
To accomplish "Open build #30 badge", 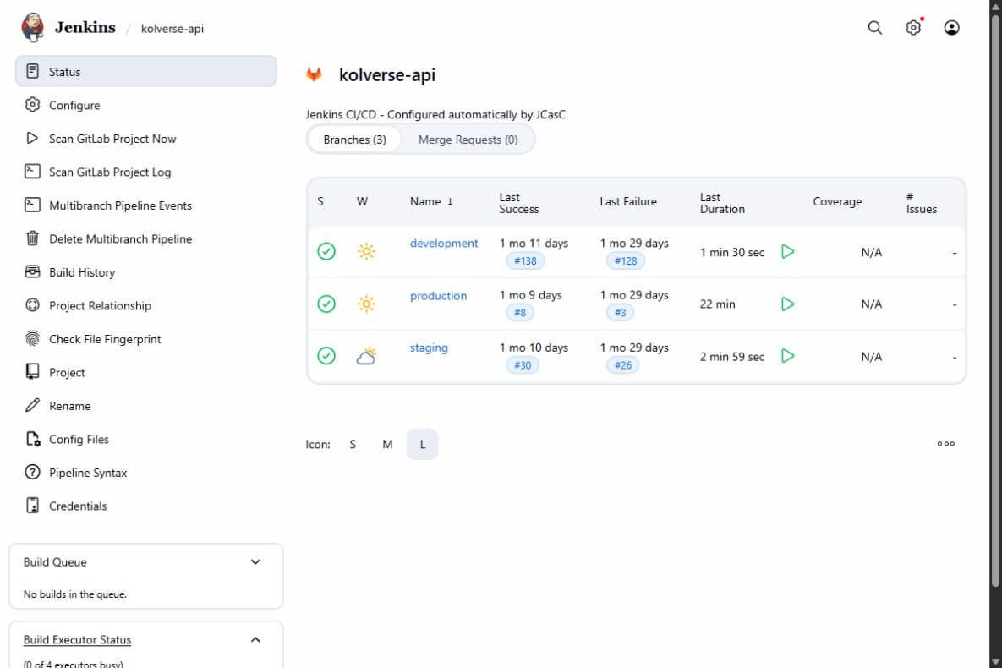I will (x=523, y=365).
